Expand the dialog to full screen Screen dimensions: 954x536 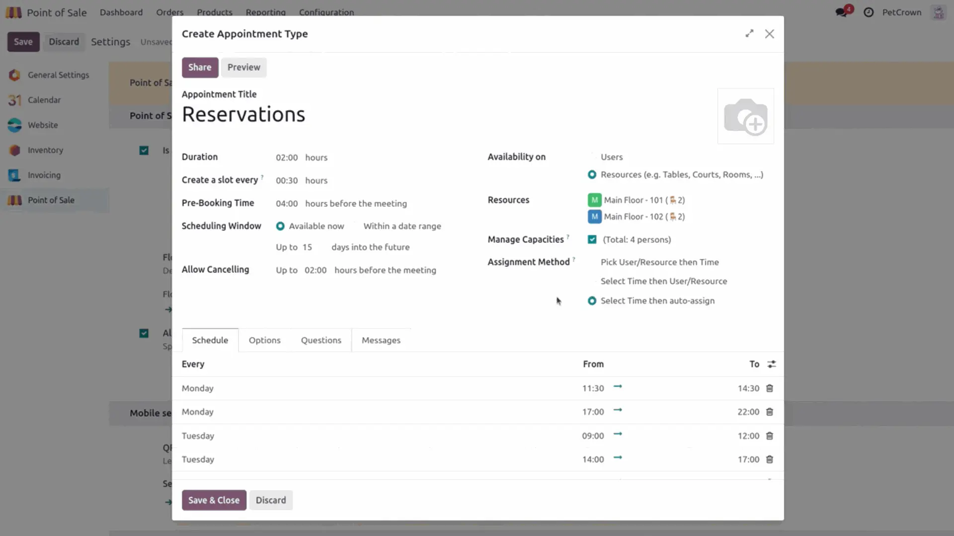click(749, 34)
